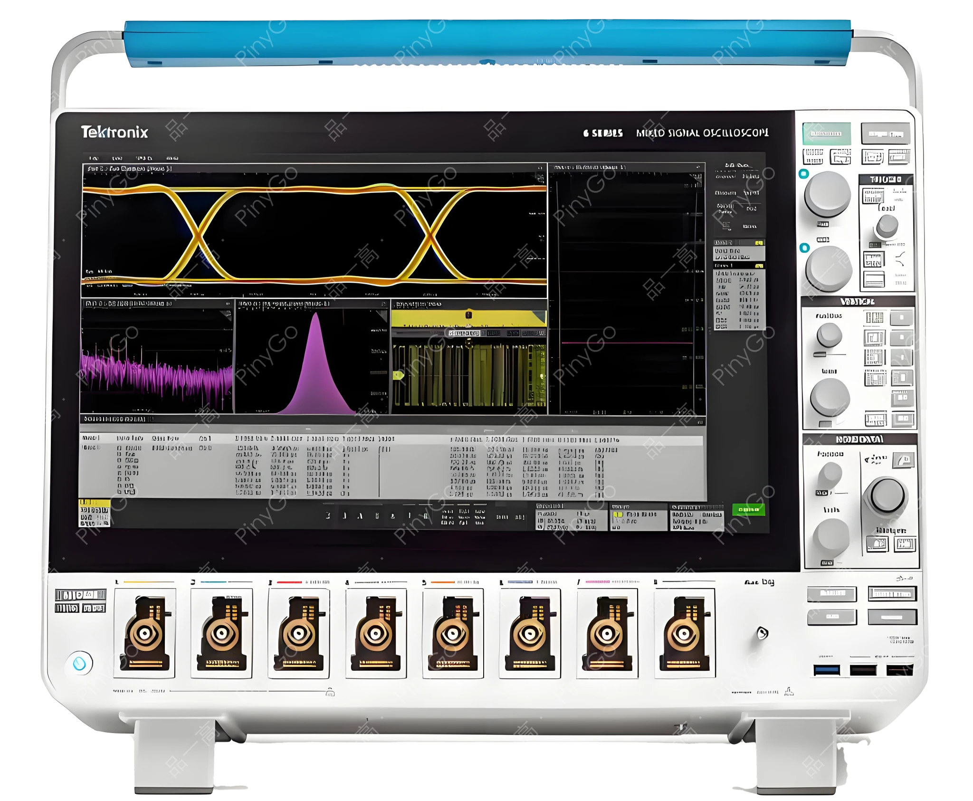
Task: Toggle the teal ring indicator beside lower knob
Action: (804, 248)
